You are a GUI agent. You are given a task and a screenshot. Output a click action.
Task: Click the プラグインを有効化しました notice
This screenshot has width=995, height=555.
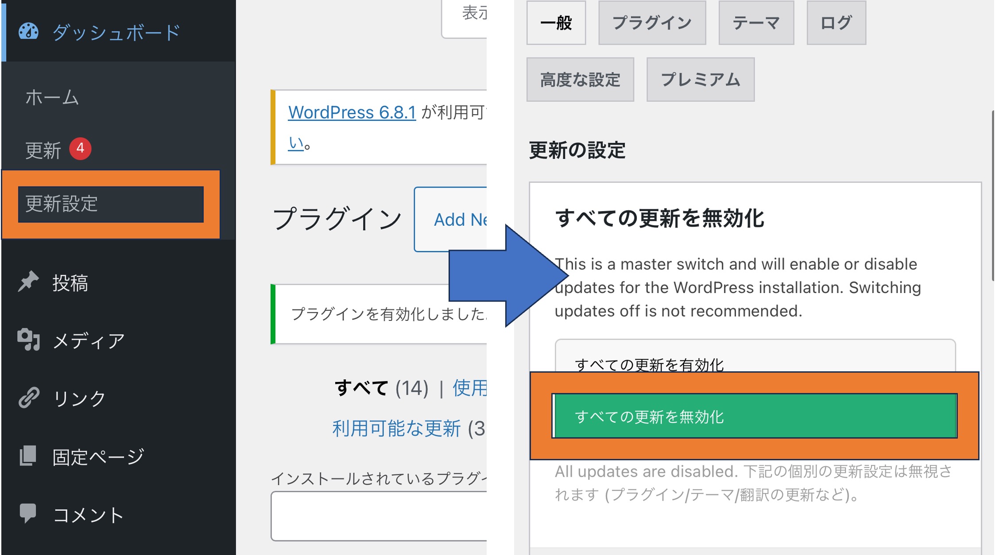click(379, 314)
